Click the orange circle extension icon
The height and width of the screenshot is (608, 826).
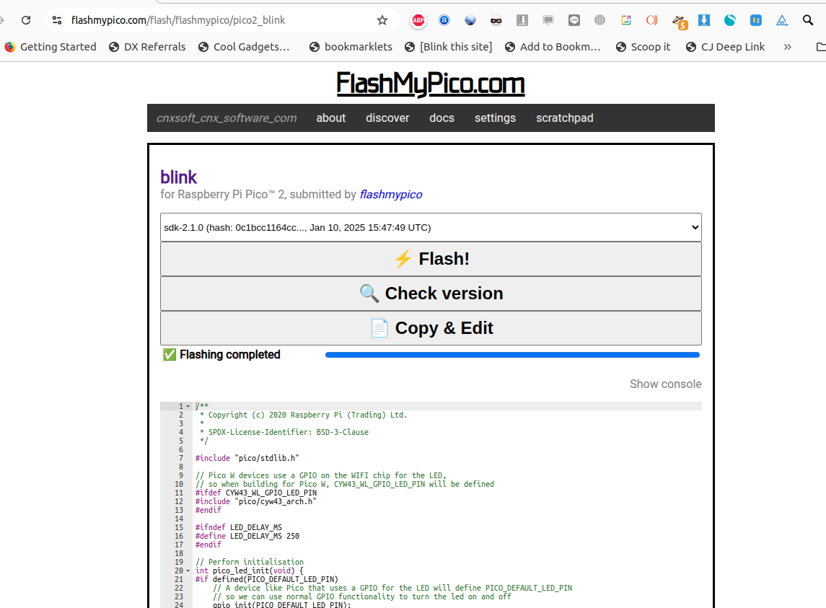651,20
